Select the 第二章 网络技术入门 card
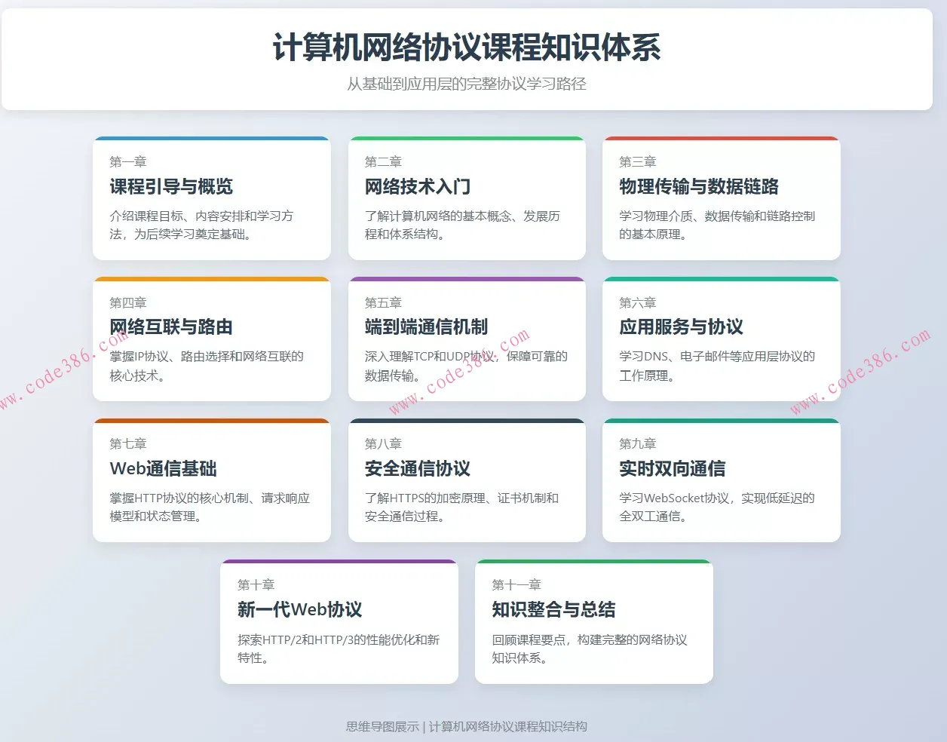Image resolution: width=947 pixels, height=742 pixels. pyautogui.click(x=466, y=198)
